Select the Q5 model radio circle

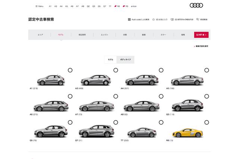point(70,122)
